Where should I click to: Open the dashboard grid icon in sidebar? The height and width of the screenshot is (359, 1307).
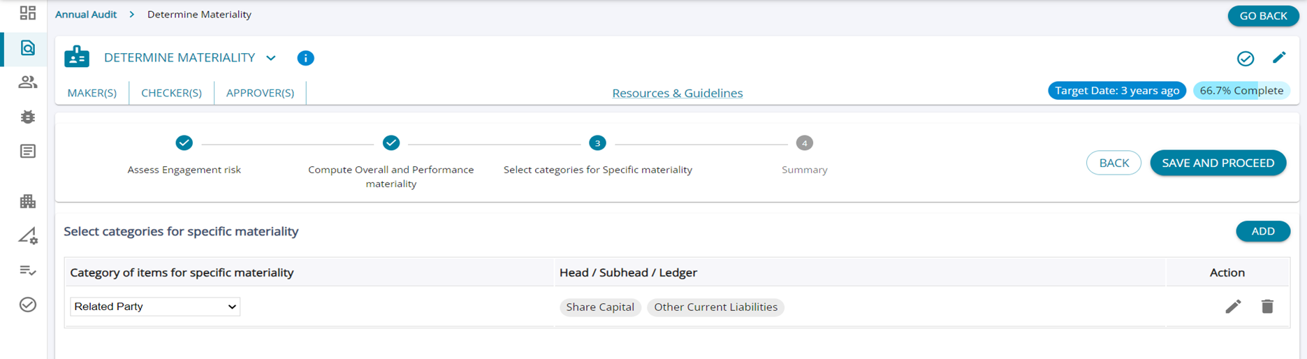tap(28, 13)
